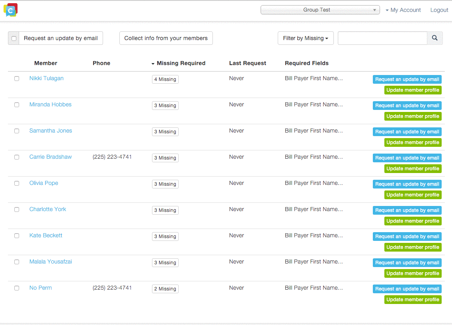Click the app logo in the header
This screenshot has width=452, height=325.
tap(11, 10)
